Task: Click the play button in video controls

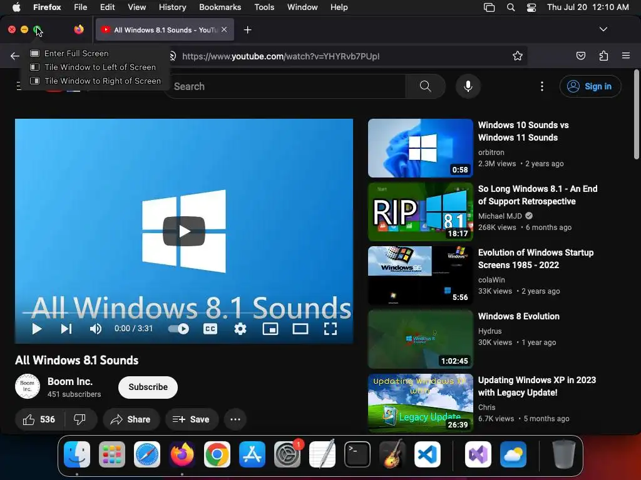Action: pyautogui.click(x=37, y=329)
